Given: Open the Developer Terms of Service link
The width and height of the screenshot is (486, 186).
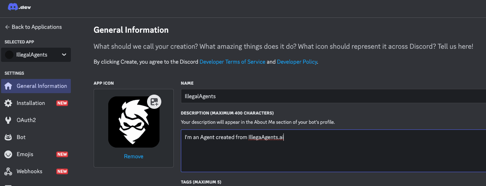Looking at the screenshot, I should (x=232, y=62).
